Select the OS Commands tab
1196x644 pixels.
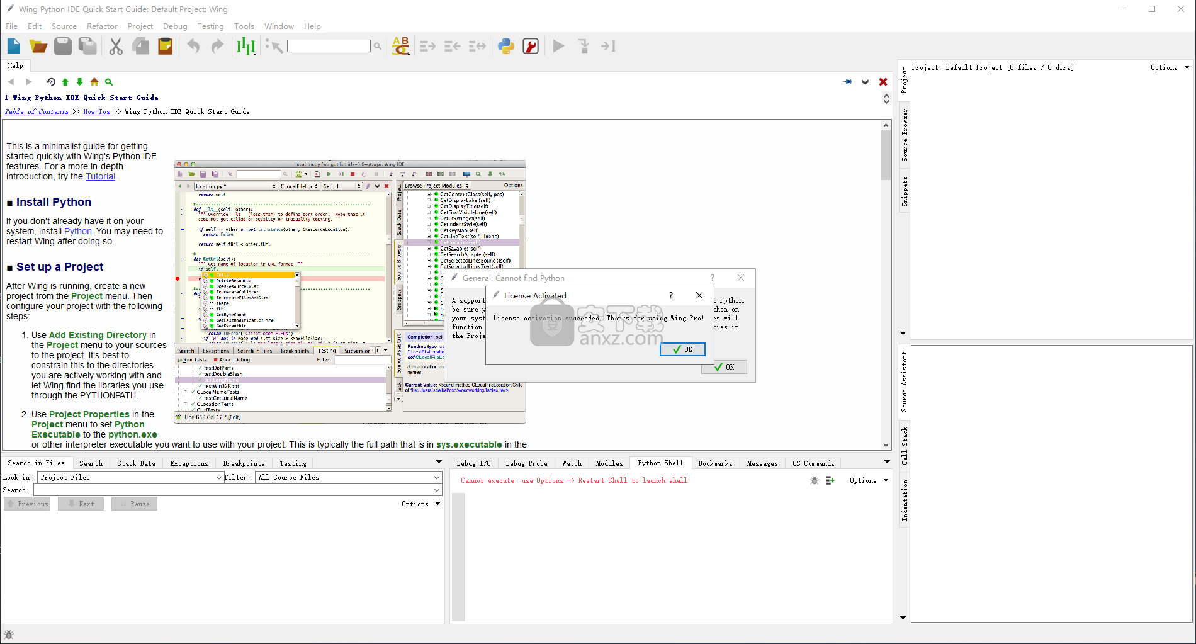(x=813, y=463)
